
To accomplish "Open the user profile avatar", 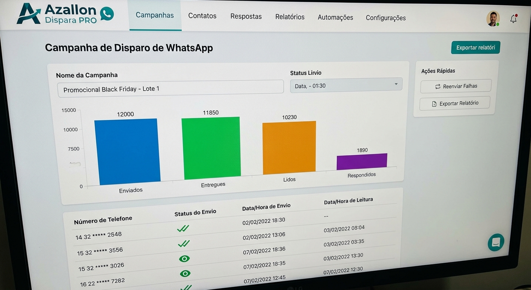I will (493, 18).
